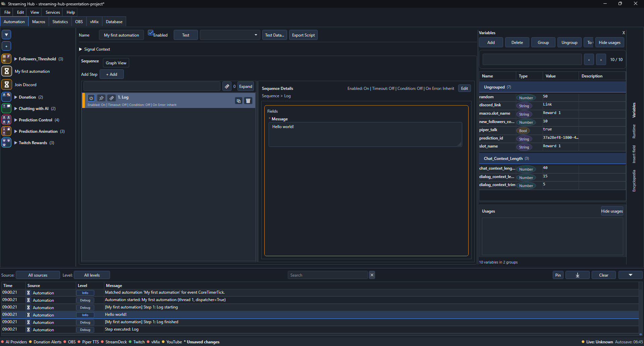Open the test data dropdown next to Test
Viewport: 644px width, 346px height.
[x=230, y=35]
